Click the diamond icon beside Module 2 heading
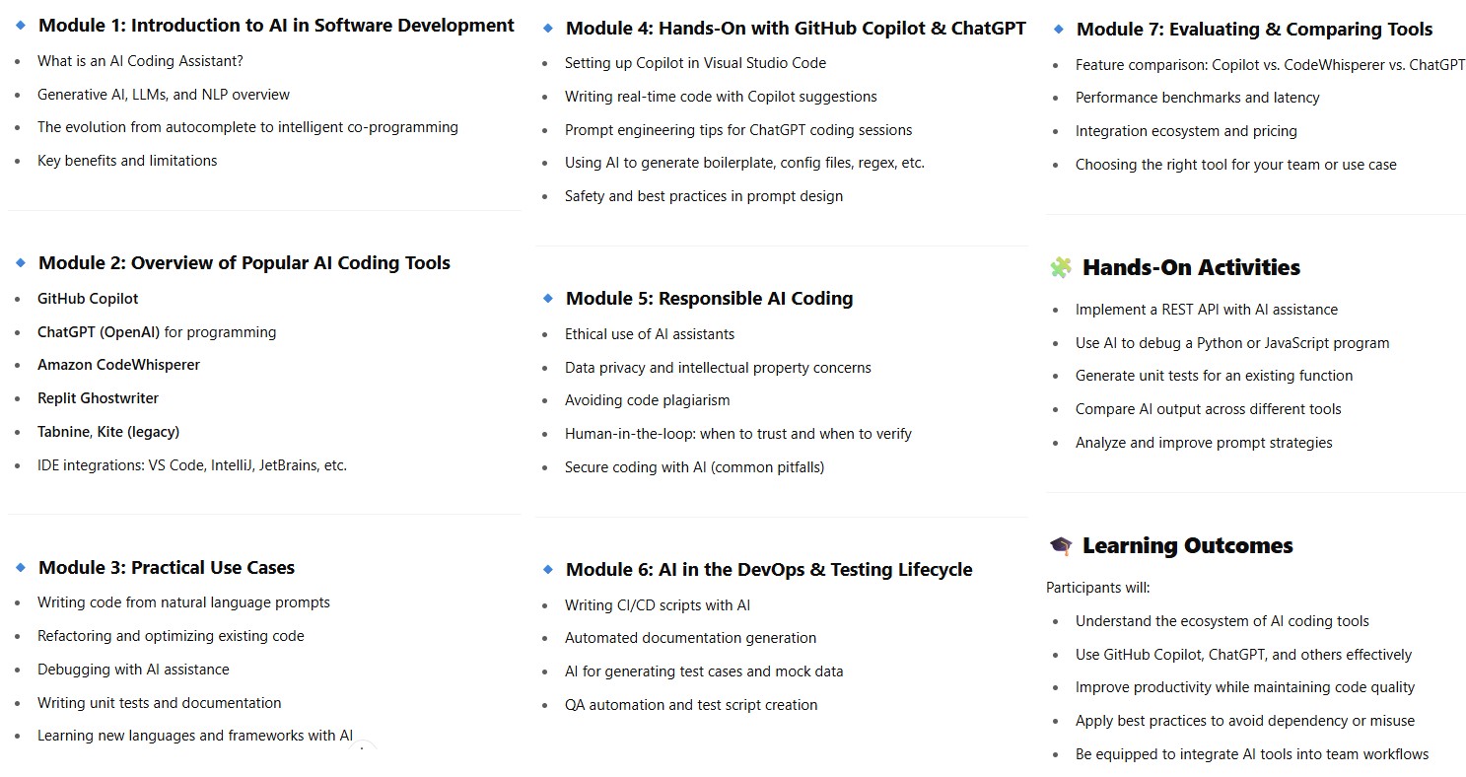The width and height of the screenshot is (1466, 777). click(21, 263)
